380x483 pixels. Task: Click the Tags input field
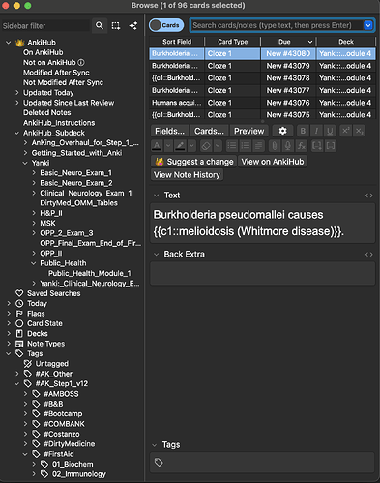click(262, 463)
